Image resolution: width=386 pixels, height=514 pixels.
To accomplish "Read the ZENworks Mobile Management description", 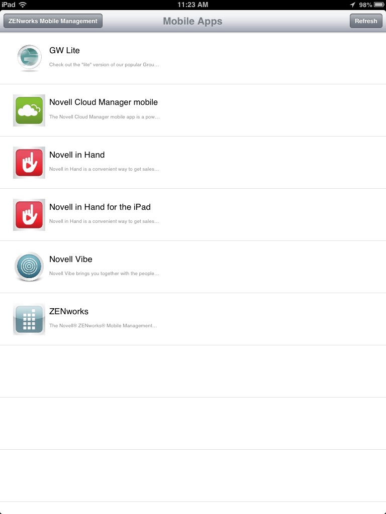I will (x=103, y=325).
